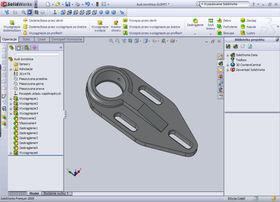Click Wycięcie przez wyciągnięcie po profilach

coord(153,33)
